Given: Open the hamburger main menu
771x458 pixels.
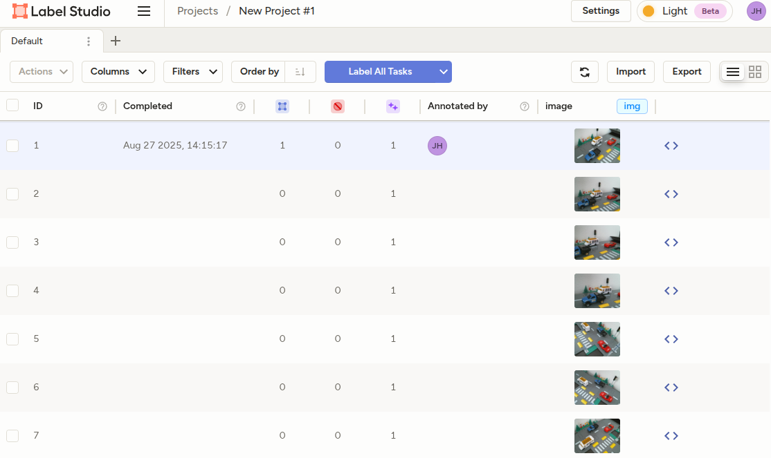Looking at the screenshot, I should (x=144, y=11).
